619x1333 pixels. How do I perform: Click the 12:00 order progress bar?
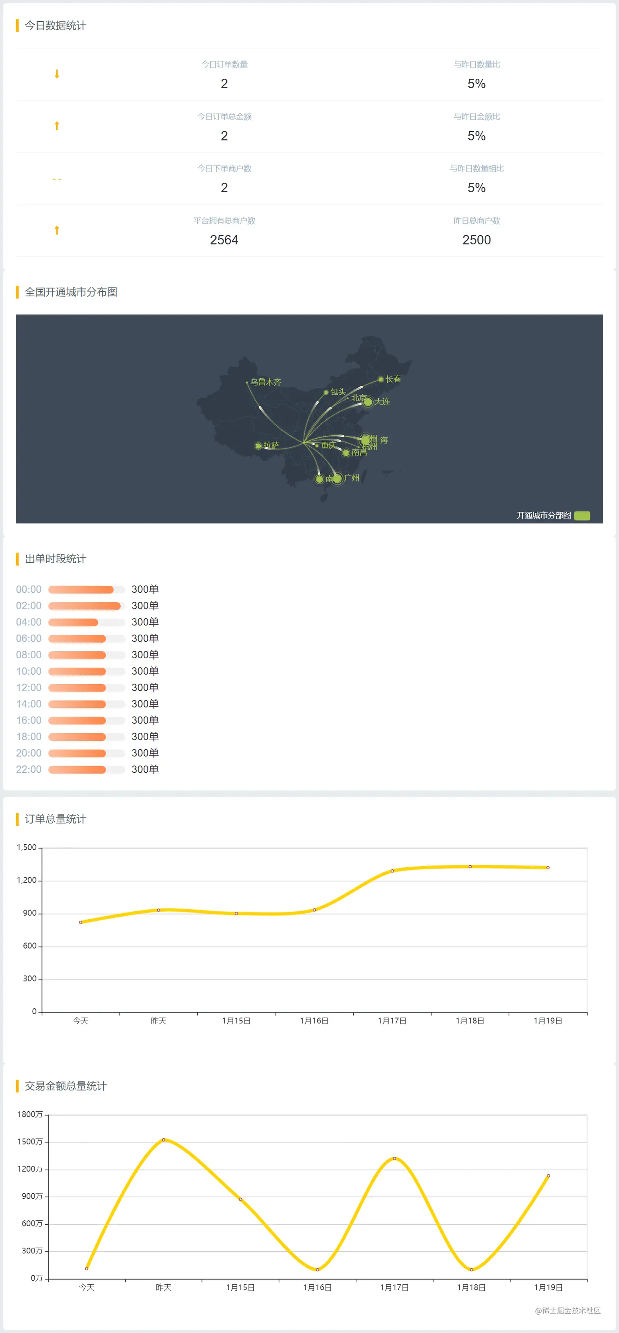(x=86, y=688)
